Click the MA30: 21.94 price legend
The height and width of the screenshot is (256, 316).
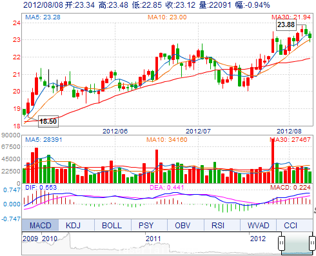point(291,17)
